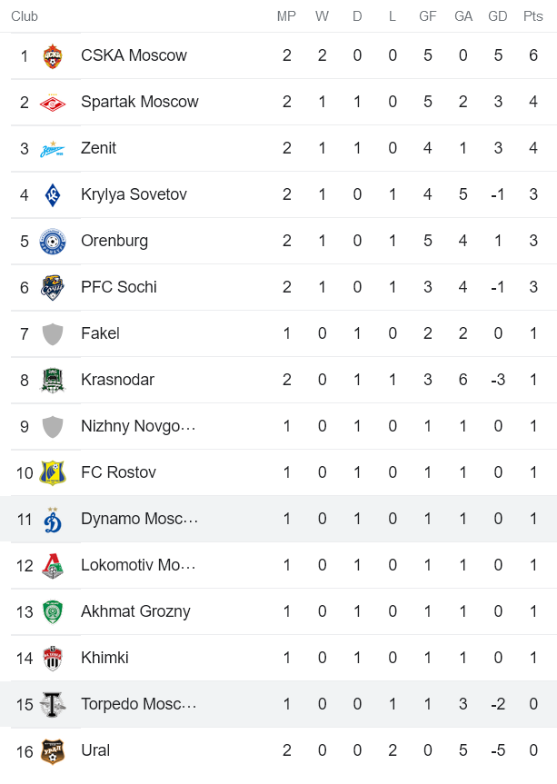The image size is (557, 784).
Task: Click the Khimki team name
Action: click(x=104, y=658)
